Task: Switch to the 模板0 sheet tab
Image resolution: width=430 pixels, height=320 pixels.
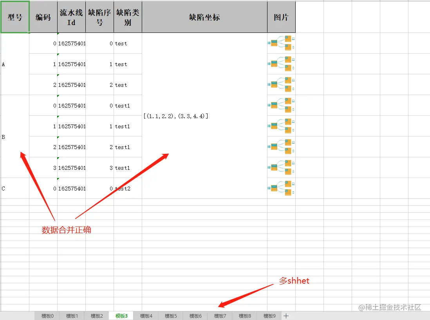Action: click(47, 316)
